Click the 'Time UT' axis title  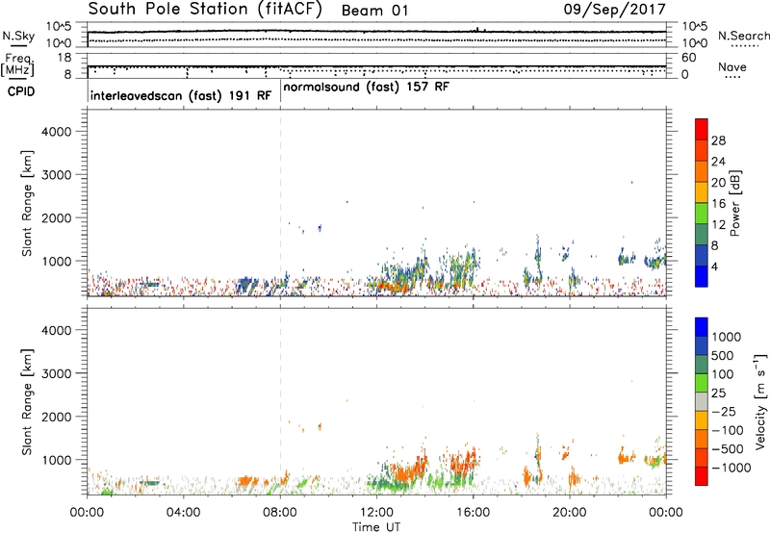[376, 527]
